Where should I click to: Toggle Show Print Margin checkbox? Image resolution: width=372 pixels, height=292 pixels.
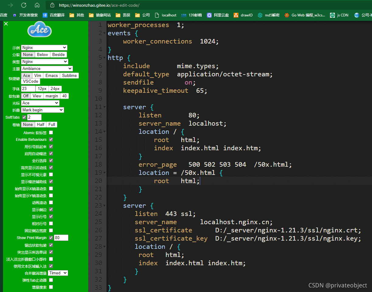pyautogui.click(x=51, y=238)
